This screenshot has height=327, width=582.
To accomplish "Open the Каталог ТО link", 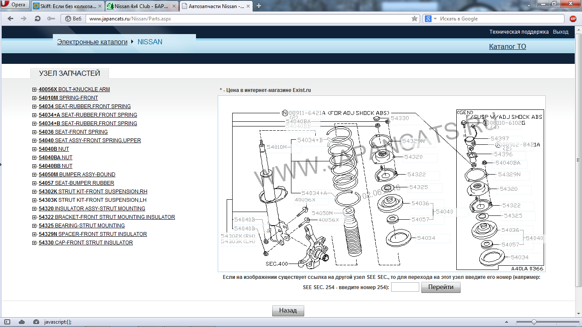I will (507, 46).
